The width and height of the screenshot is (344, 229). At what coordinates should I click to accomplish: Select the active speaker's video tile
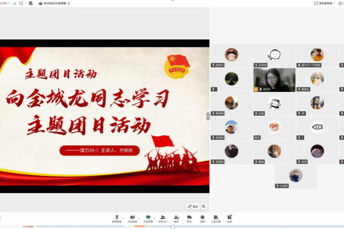pos(274,80)
